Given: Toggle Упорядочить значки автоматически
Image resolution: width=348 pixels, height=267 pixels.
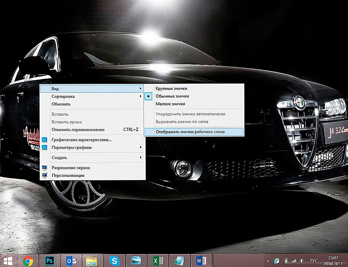Looking at the screenshot, I should [x=194, y=114].
